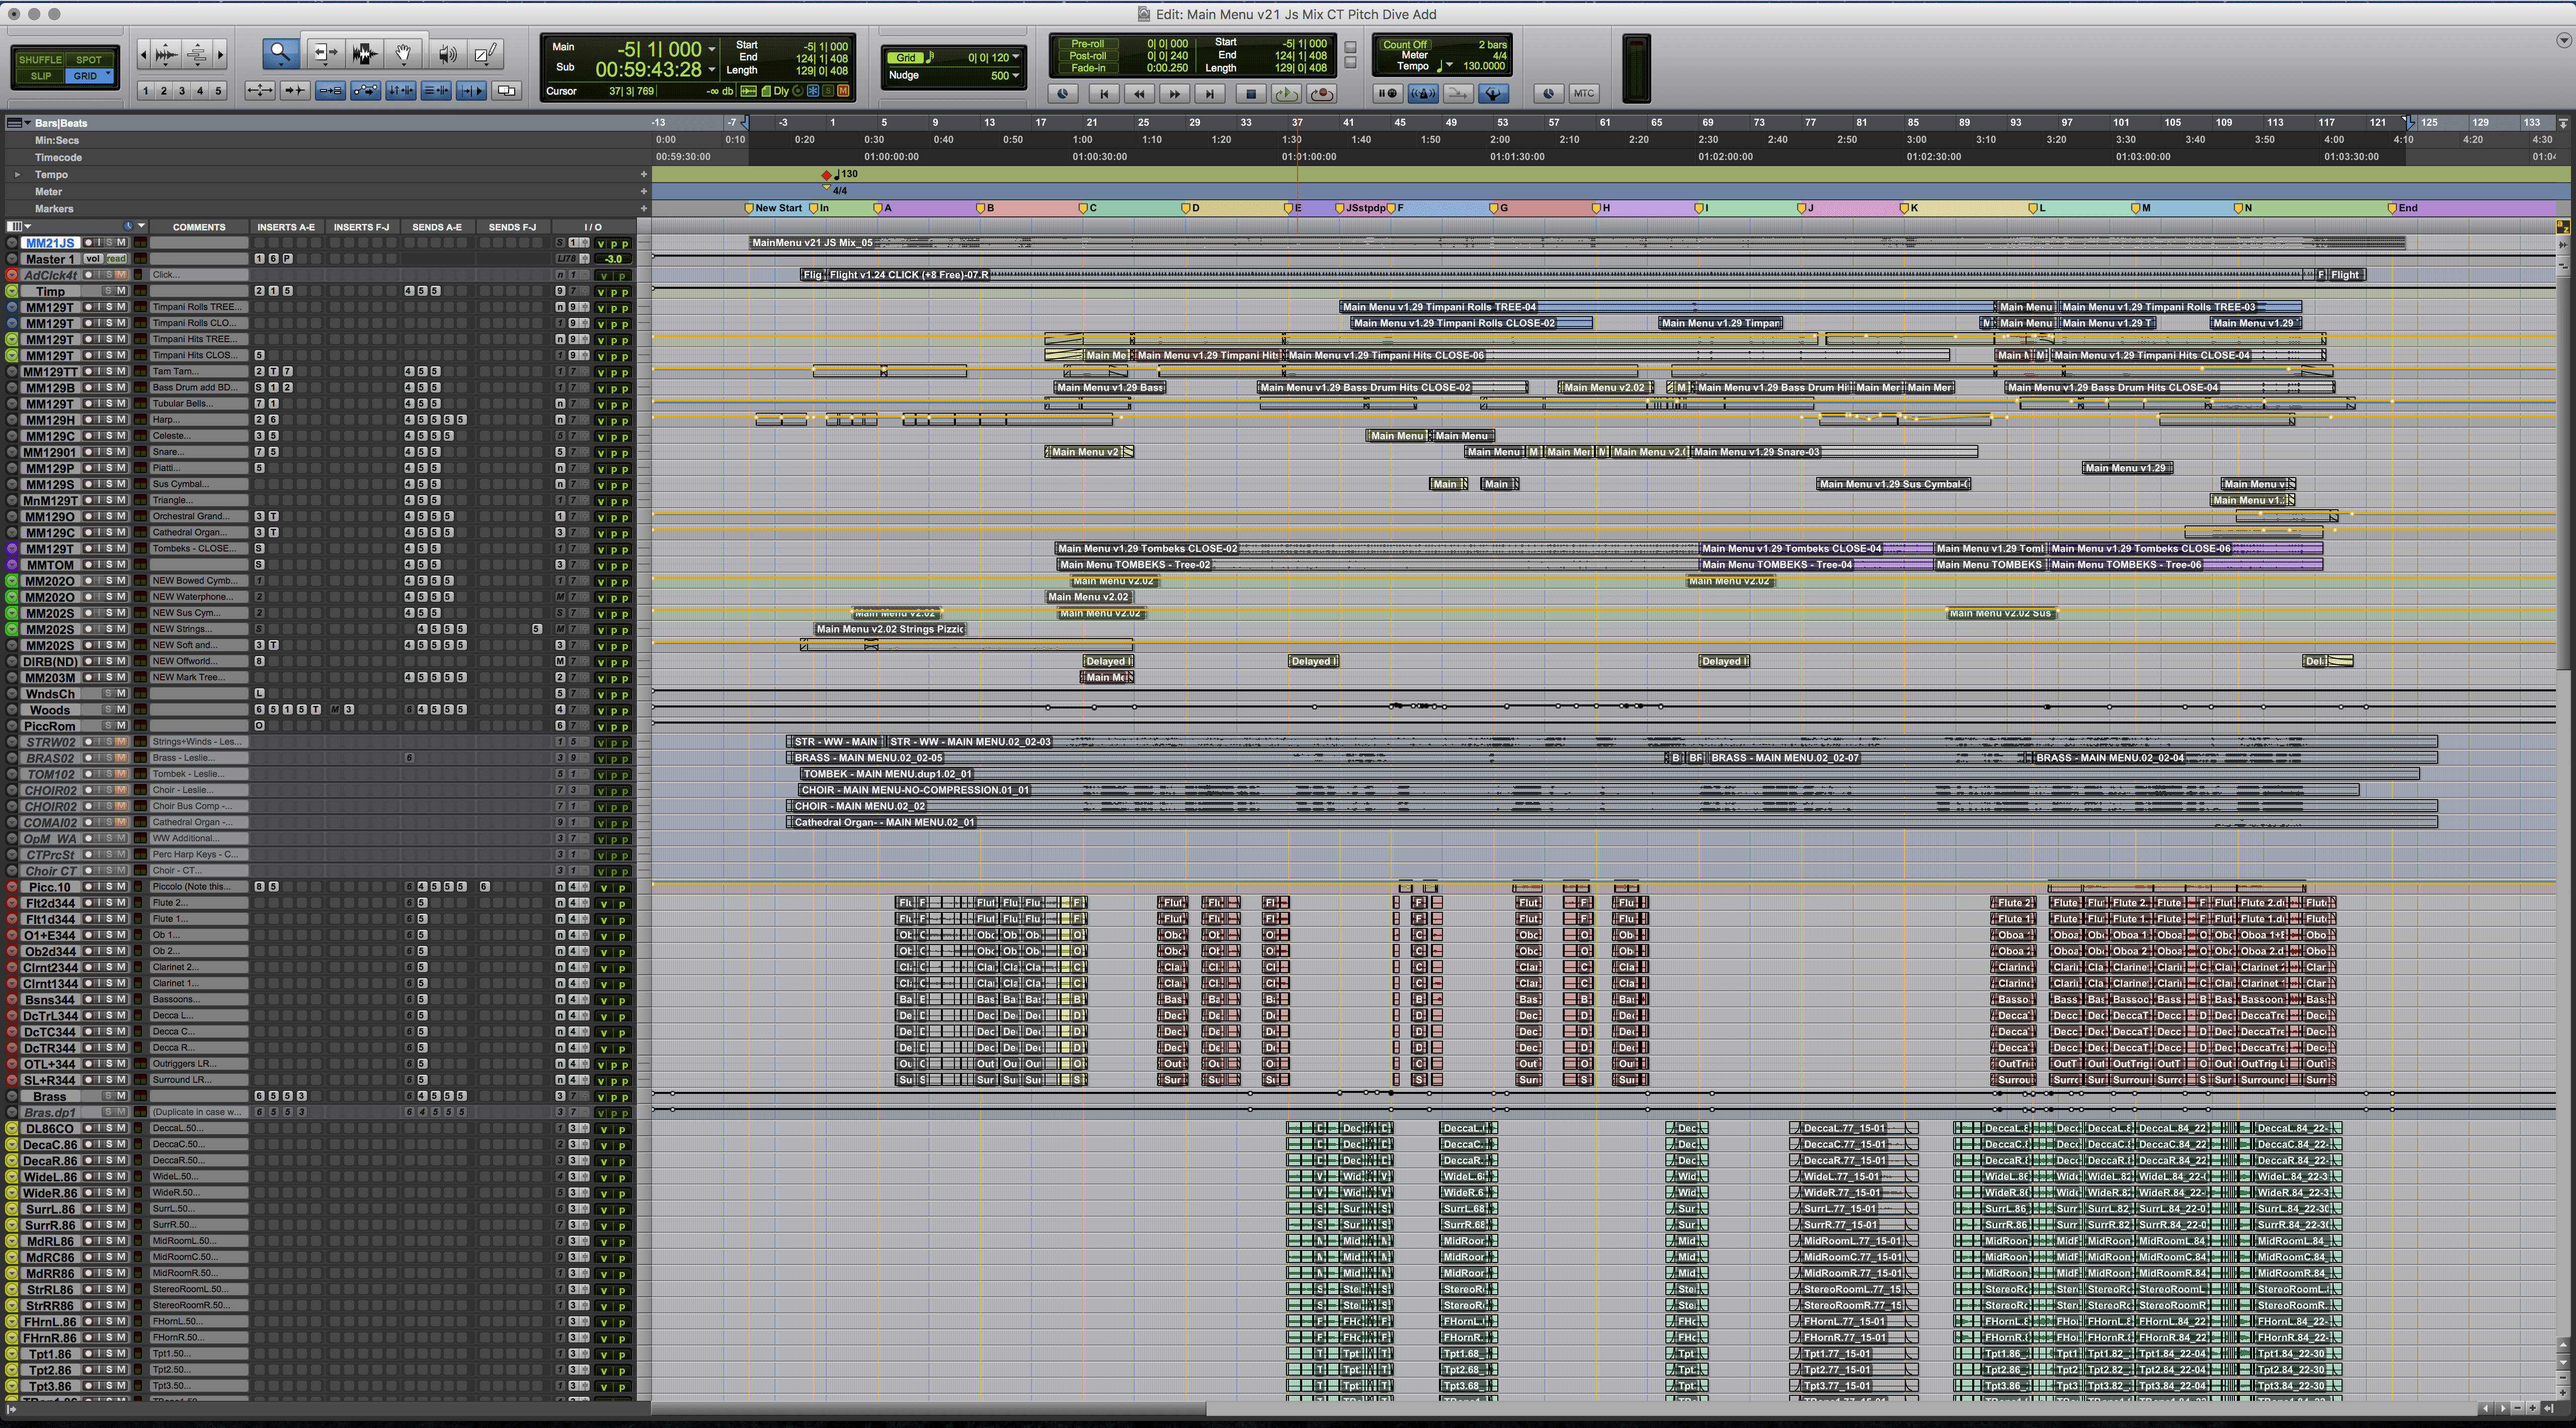This screenshot has height=1428, width=2576.
Task: Click marker G in the Markers ruler
Action: (x=1493, y=208)
